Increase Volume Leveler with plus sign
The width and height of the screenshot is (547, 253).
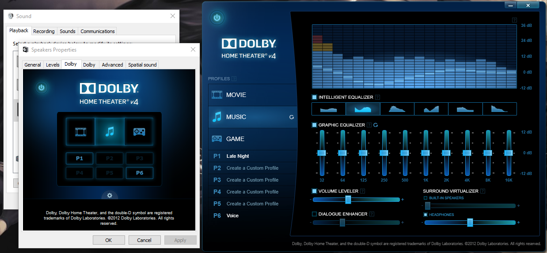[403, 200]
